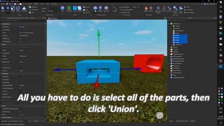The image size is (224, 126).
Task: Open the Color dropdown arrow
Action: [75, 13]
